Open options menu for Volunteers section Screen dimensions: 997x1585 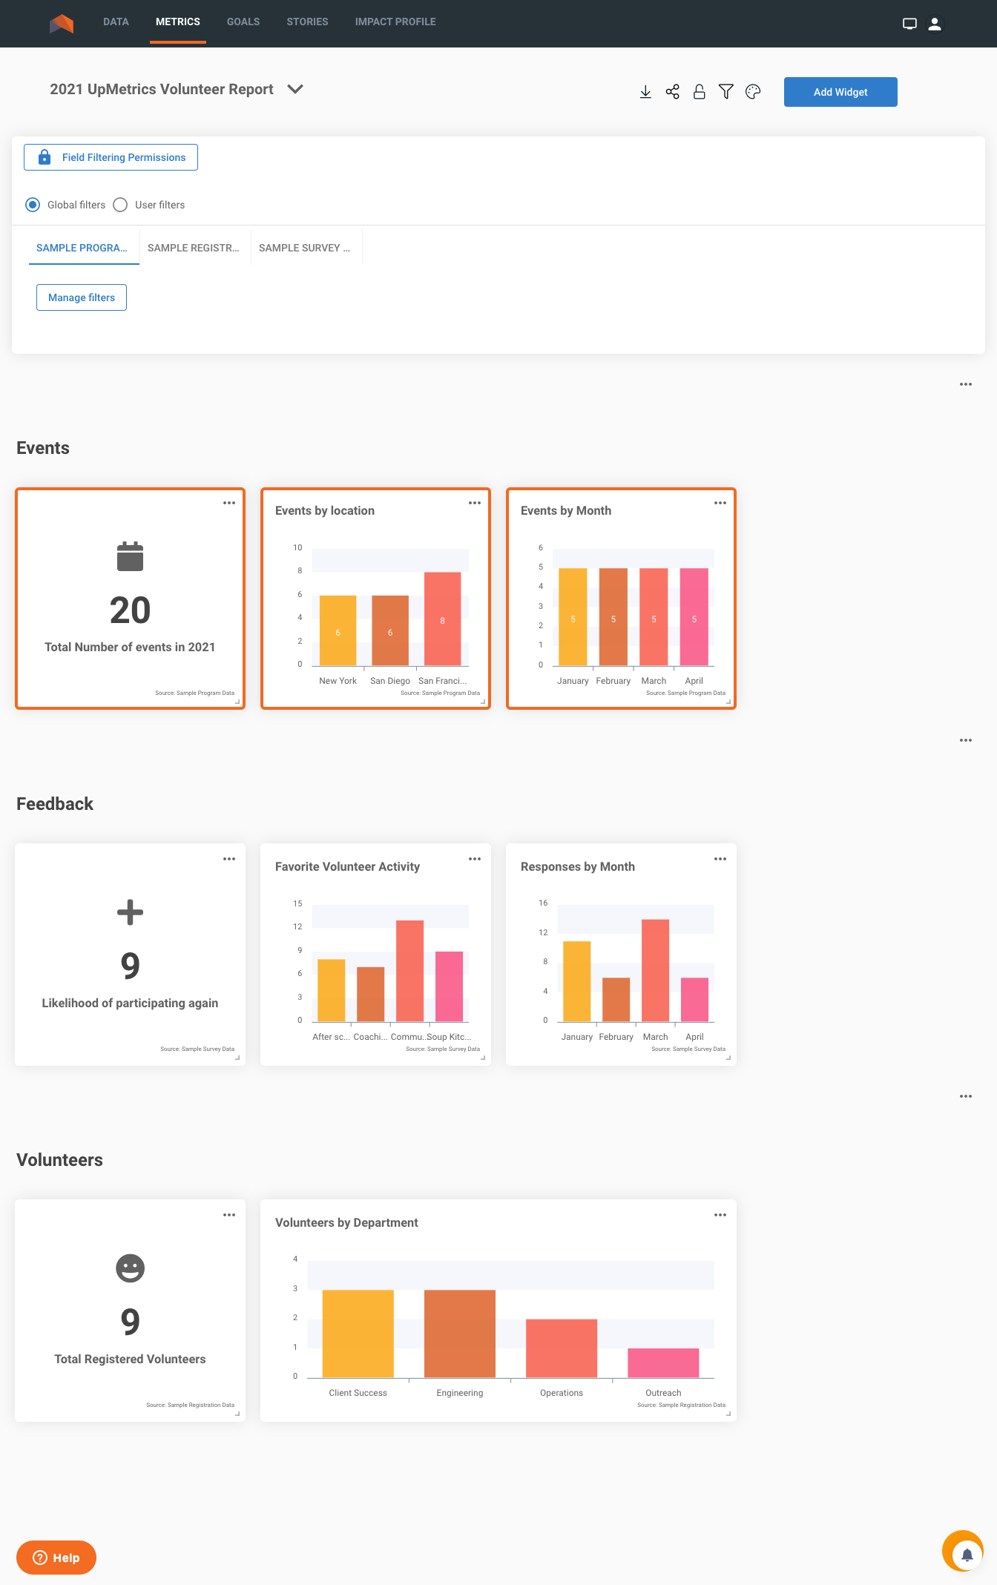click(965, 1096)
